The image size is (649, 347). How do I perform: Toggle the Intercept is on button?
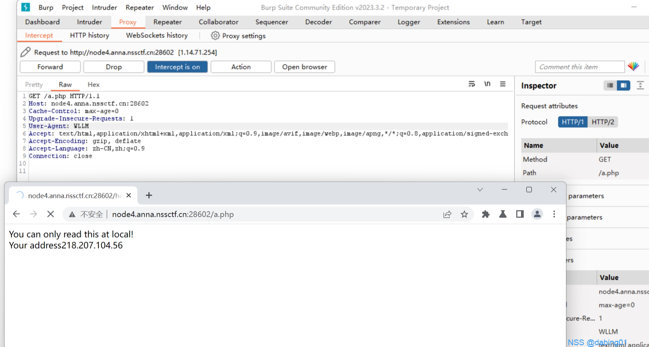click(x=177, y=67)
